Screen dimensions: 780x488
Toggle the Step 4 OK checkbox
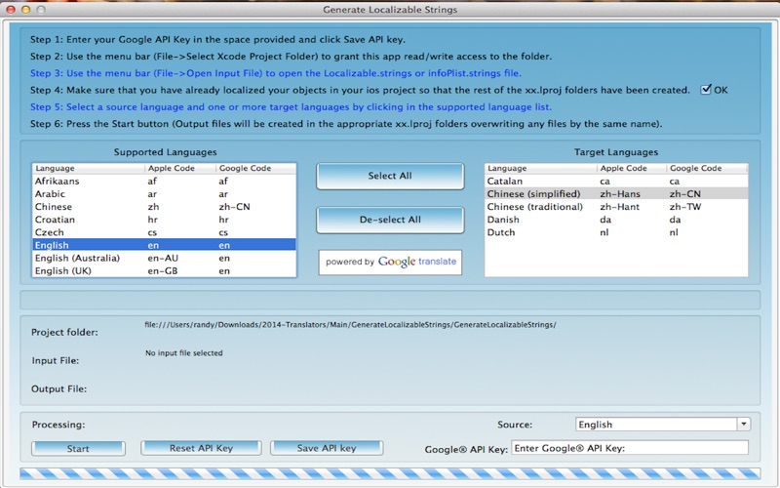coord(706,90)
